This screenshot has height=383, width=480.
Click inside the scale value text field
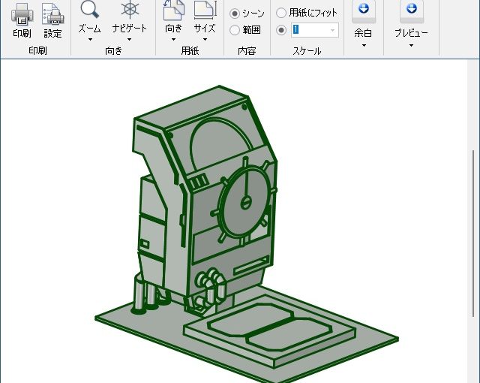point(309,30)
